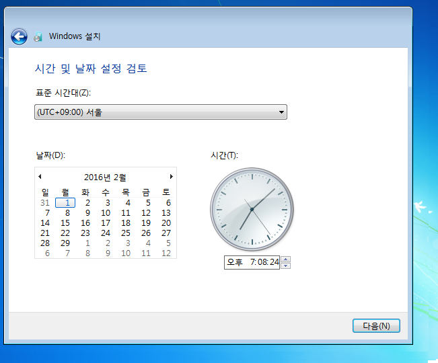Click the Windows setup disc icon
The height and width of the screenshot is (363, 438).
(x=38, y=37)
